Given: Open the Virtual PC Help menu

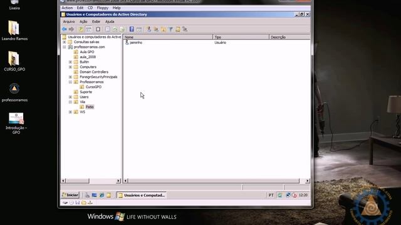Looking at the screenshot, I should click(117, 8).
